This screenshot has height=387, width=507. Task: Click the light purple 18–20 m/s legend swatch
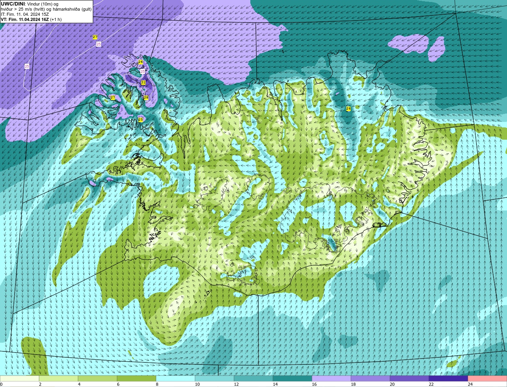click(370, 379)
